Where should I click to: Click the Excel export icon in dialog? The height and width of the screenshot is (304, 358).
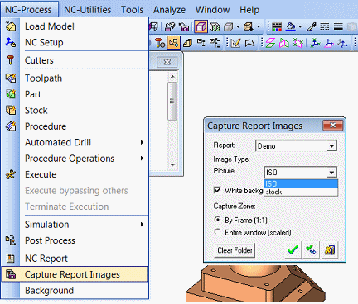tap(330, 250)
